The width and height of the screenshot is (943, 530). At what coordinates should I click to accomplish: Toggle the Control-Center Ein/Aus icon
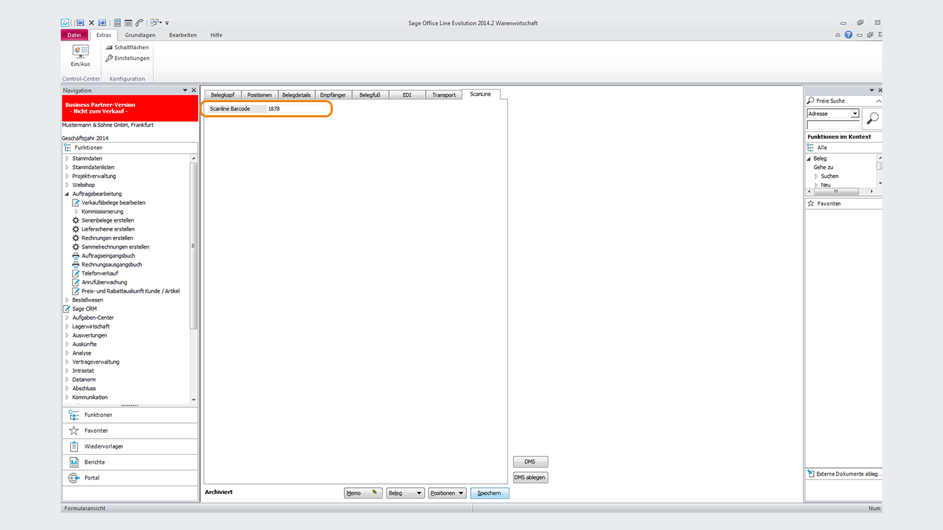tap(81, 55)
